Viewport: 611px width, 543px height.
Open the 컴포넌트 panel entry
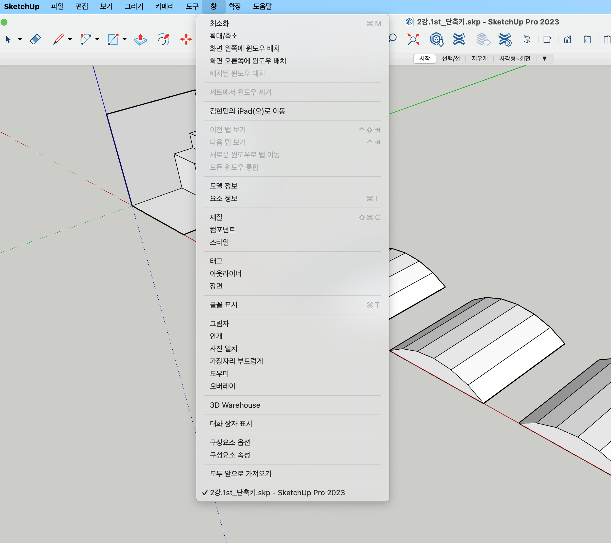[292, 230]
